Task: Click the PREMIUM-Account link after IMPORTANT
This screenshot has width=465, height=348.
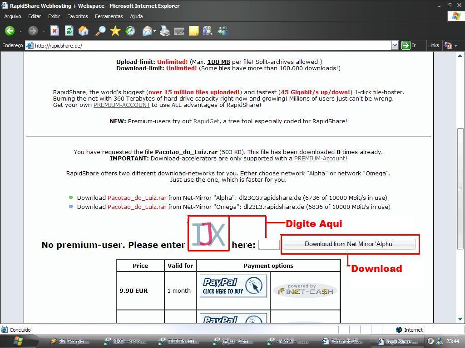Action: coord(320,158)
